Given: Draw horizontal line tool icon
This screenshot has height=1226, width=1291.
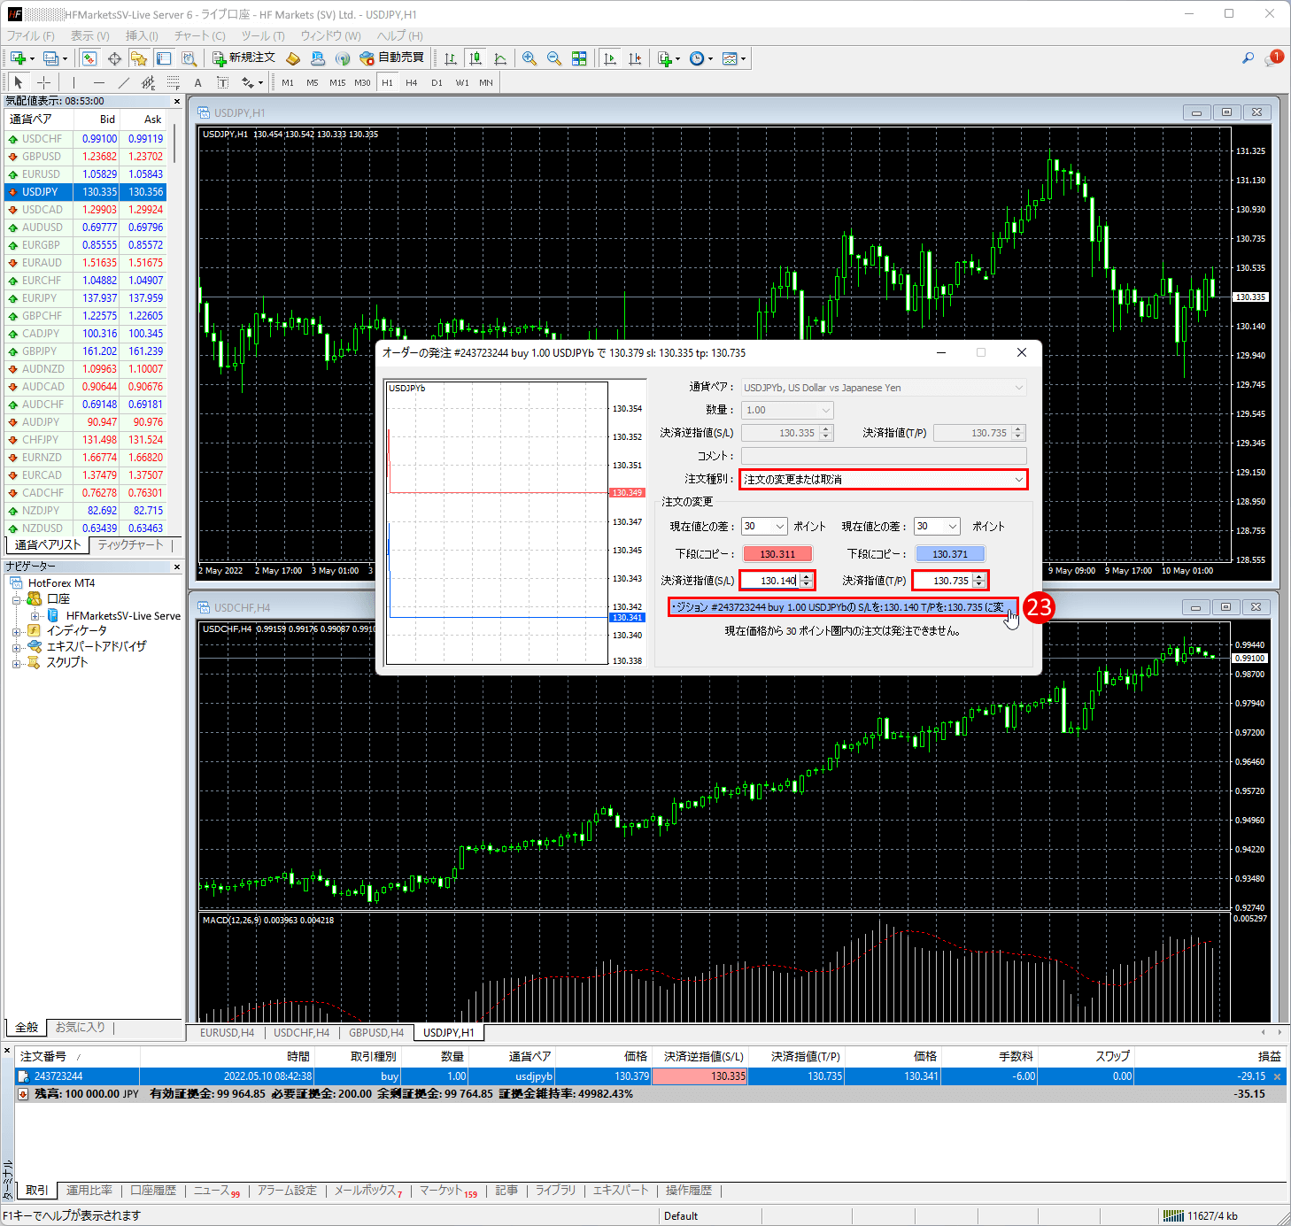Looking at the screenshot, I should click(98, 82).
